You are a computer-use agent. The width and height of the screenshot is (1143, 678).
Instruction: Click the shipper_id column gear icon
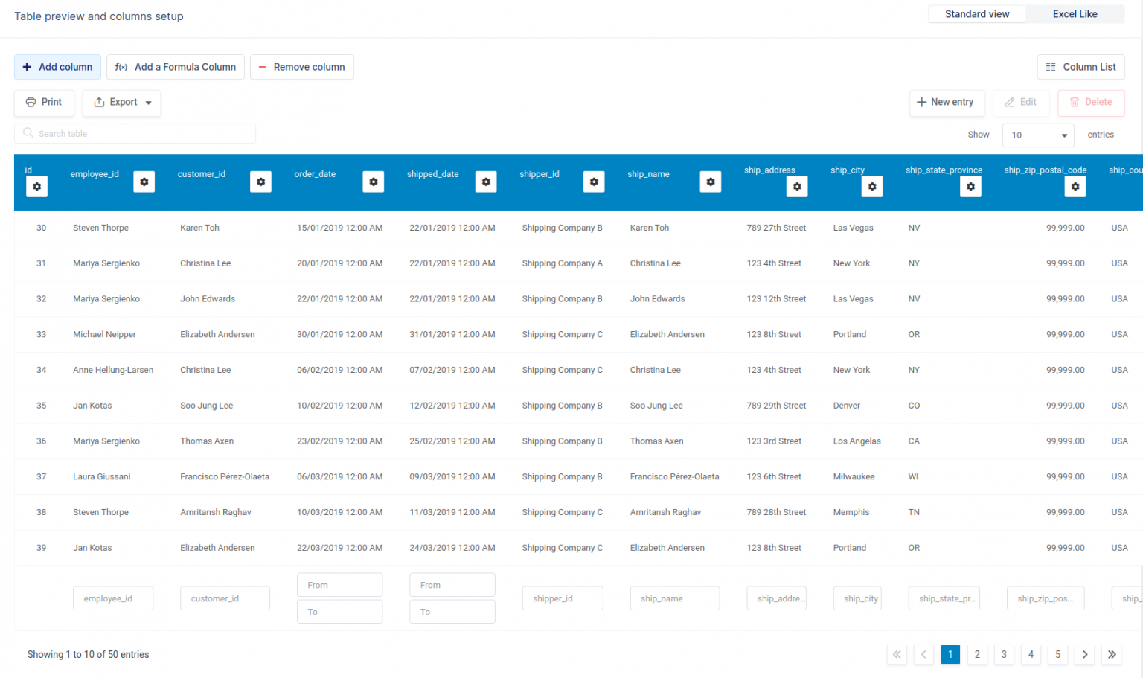[x=593, y=182]
